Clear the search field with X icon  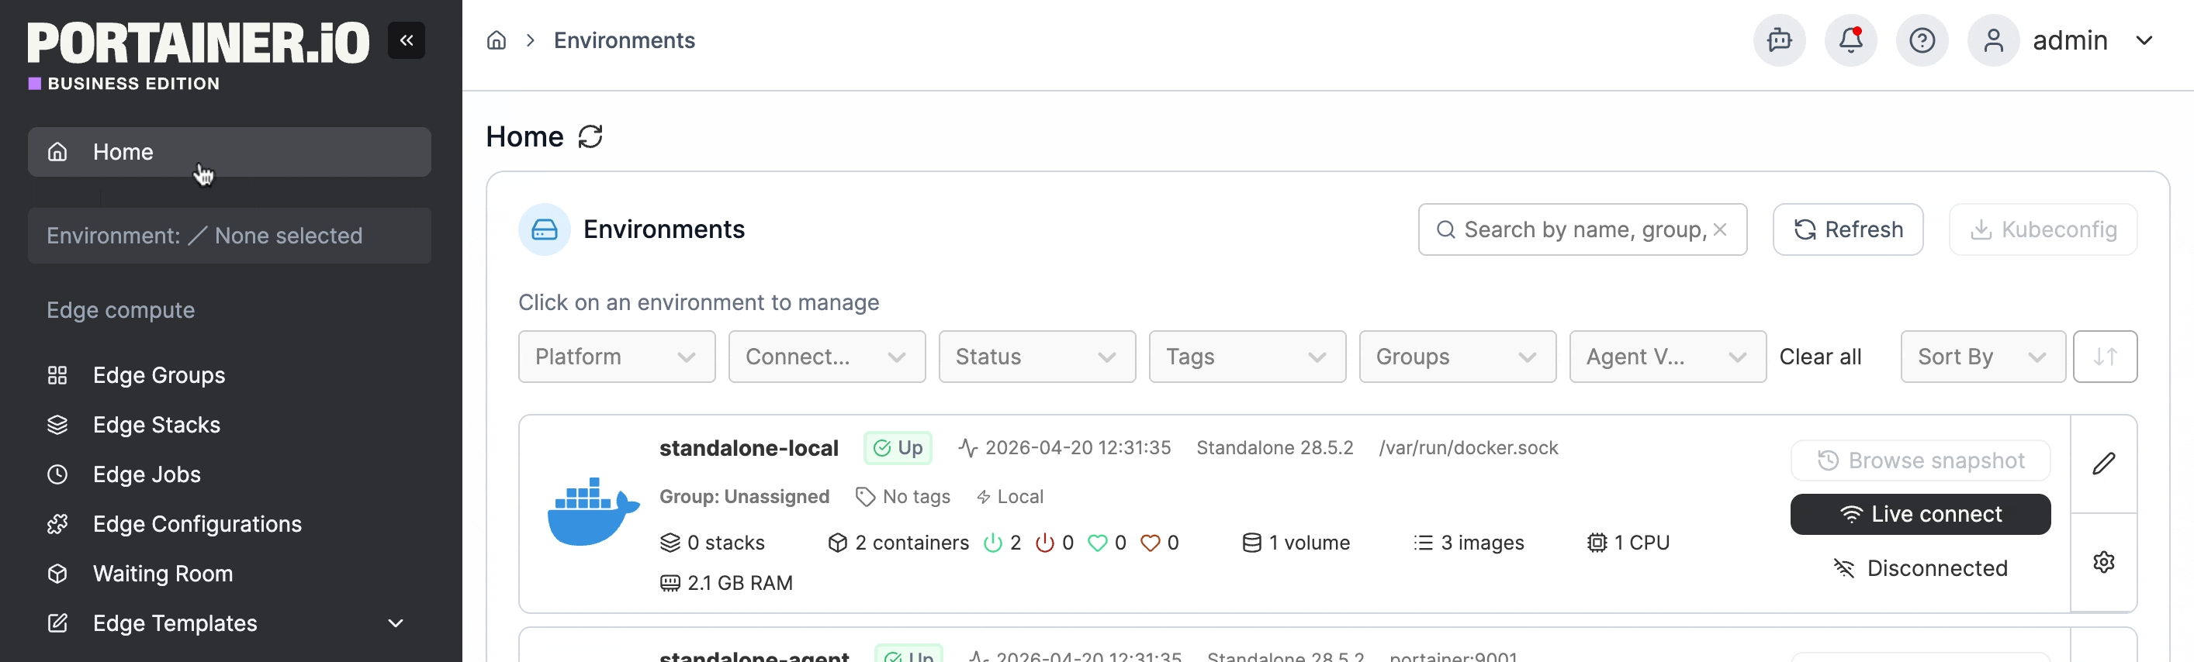coord(1720,229)
